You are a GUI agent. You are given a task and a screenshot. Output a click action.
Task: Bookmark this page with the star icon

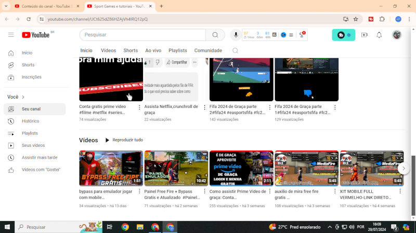(356, 19)
